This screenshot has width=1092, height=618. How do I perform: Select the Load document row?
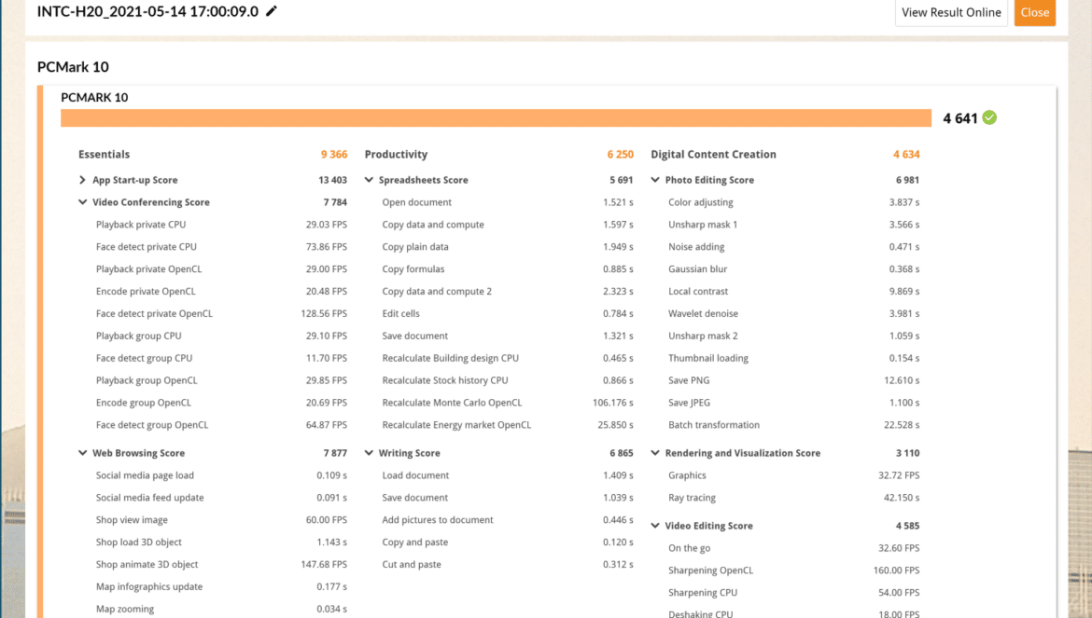coord(508,475)
